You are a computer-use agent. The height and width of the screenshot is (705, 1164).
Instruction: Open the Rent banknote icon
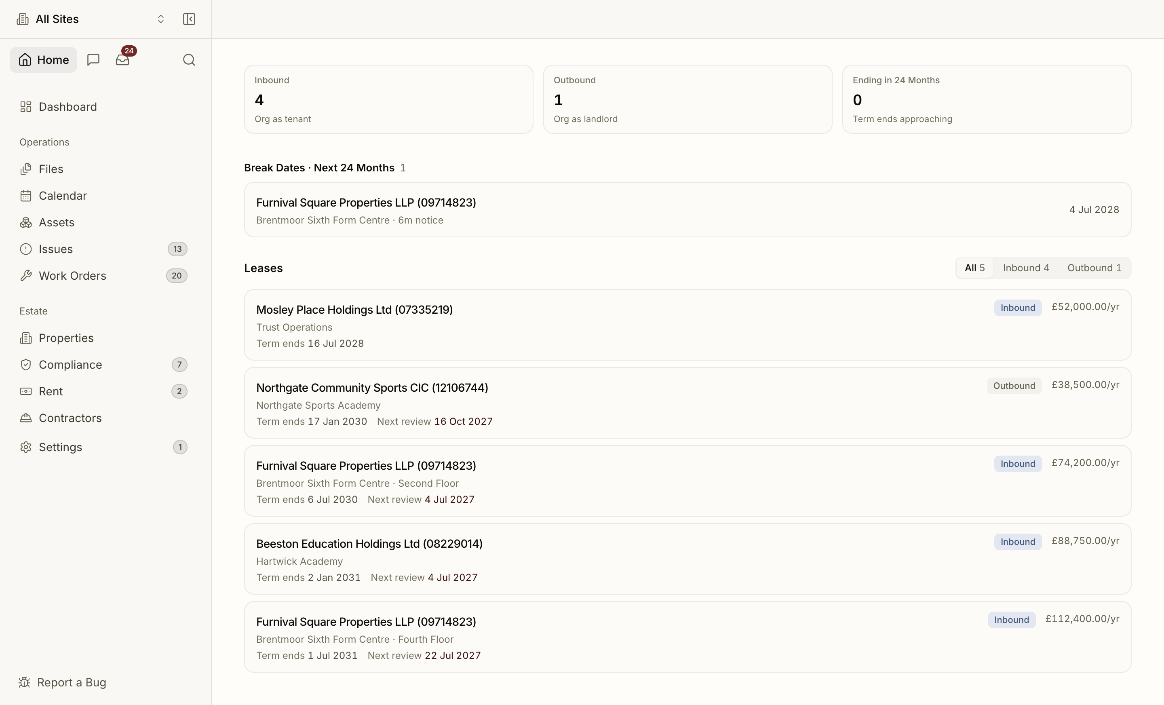(x=26, y=392)
